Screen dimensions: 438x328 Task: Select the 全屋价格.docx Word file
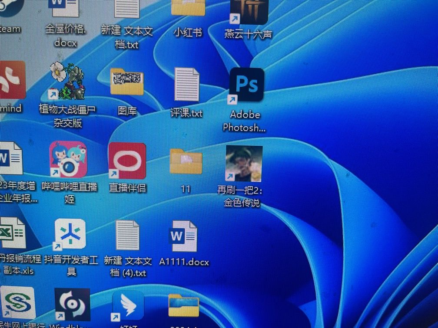tap(65, 8)
